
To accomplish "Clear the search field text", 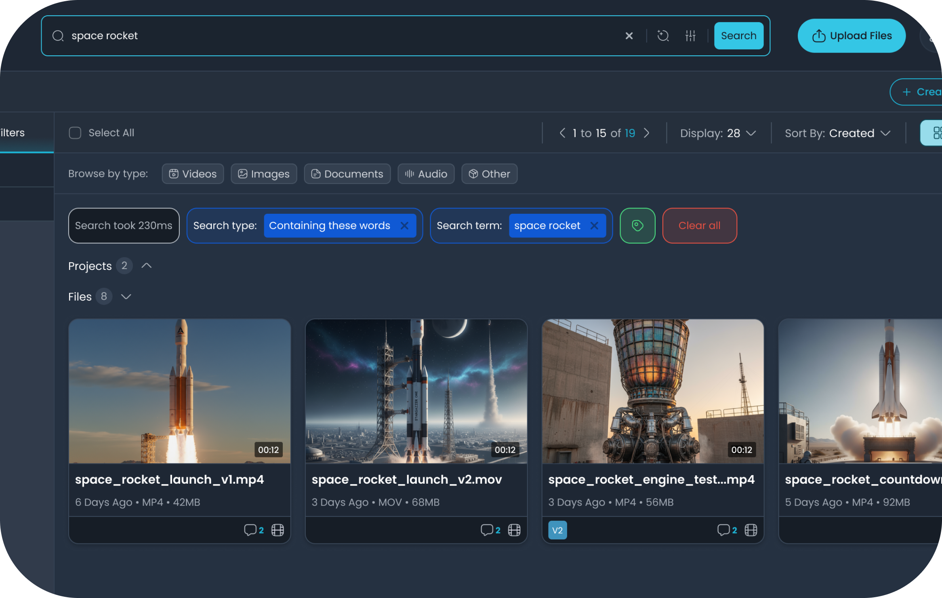I will 629,36.
